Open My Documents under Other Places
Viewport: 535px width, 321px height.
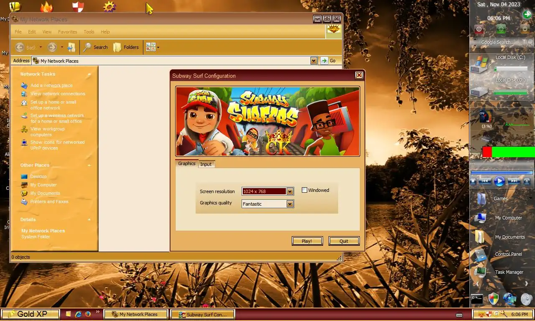[x=45, y=193]
